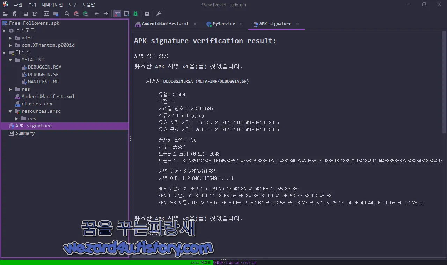Click the JADX memory usage bar

pos(223,263)
